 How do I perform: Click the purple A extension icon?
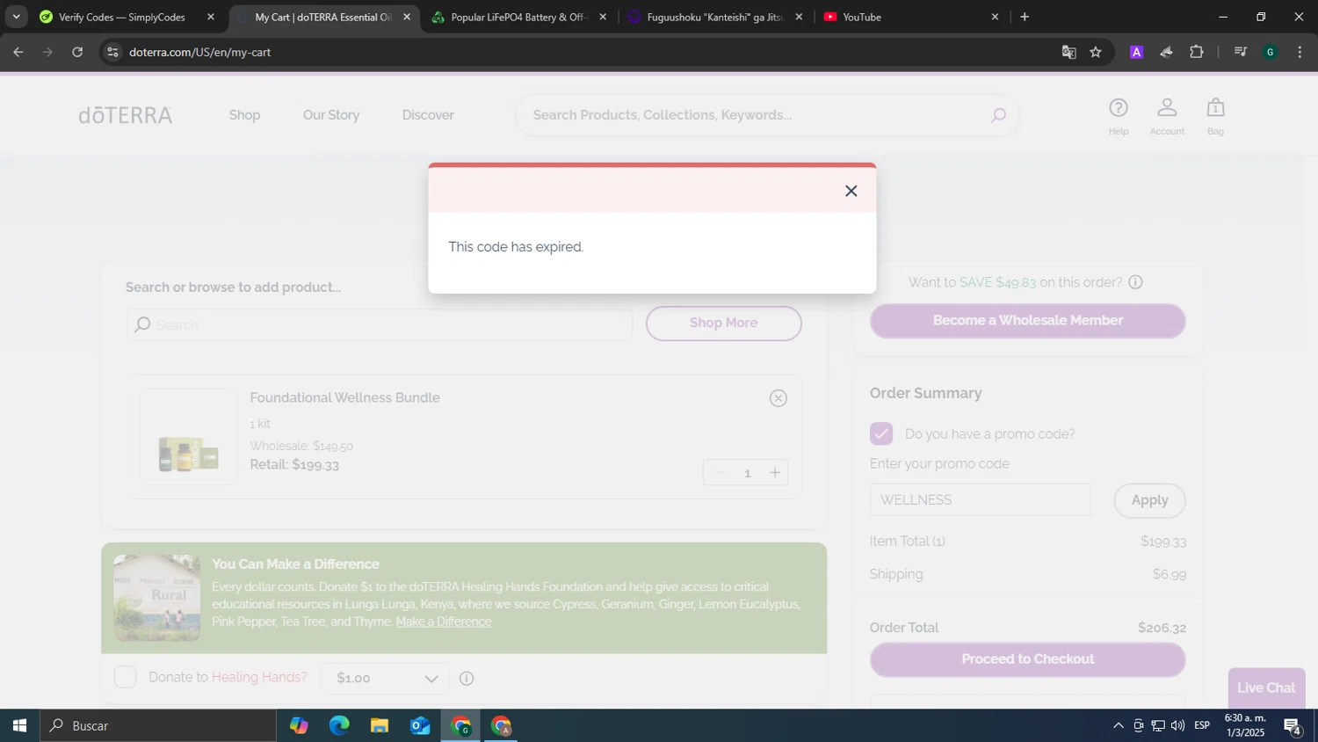(1136, 52)
